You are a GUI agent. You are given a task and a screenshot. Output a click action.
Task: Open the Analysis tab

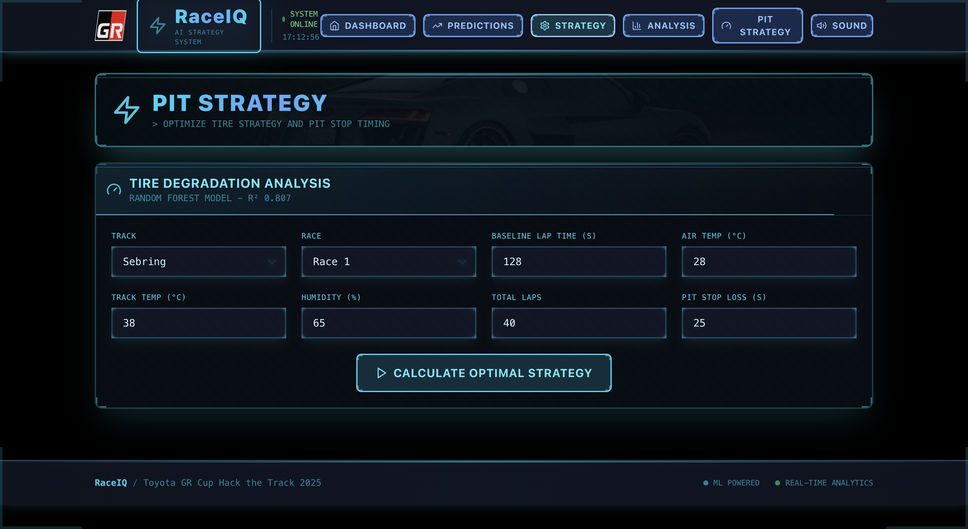click(663, 26)
